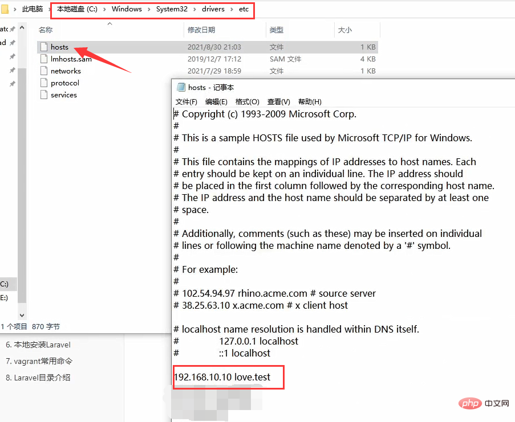515x422 pixels.
Task: Click the Notepad icon in hosts title bar
Action: pyautogui.click(x=181, y=87)
